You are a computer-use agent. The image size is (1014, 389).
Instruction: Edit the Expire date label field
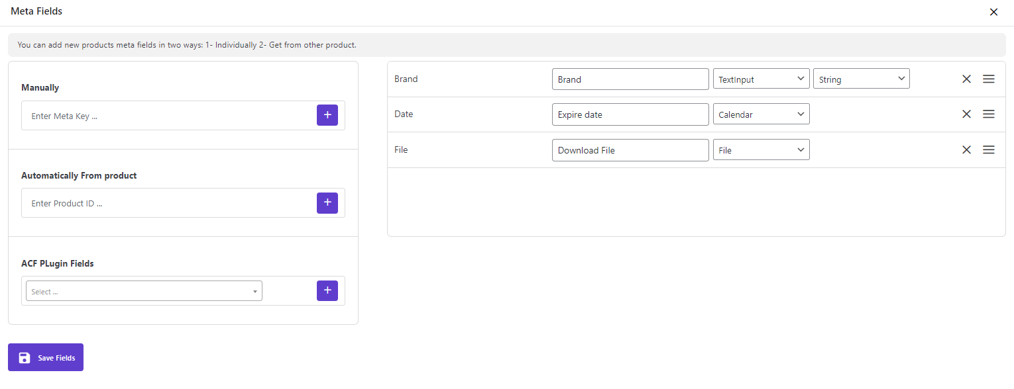click(x=630, y=114)
